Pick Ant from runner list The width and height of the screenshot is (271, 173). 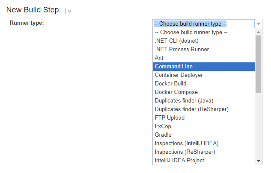tap(159, 58)
